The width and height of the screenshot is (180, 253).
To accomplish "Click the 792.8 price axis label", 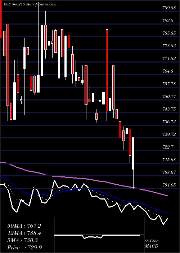I will point(168,21).
